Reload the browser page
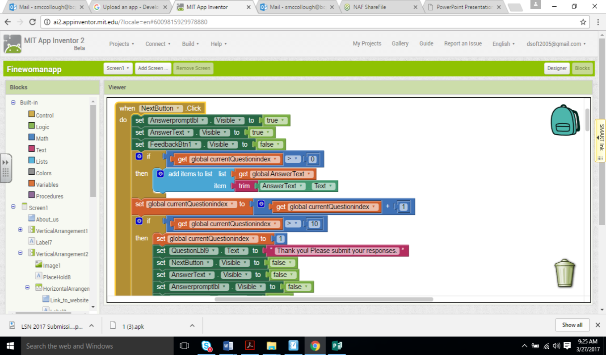 click(32, 22)
